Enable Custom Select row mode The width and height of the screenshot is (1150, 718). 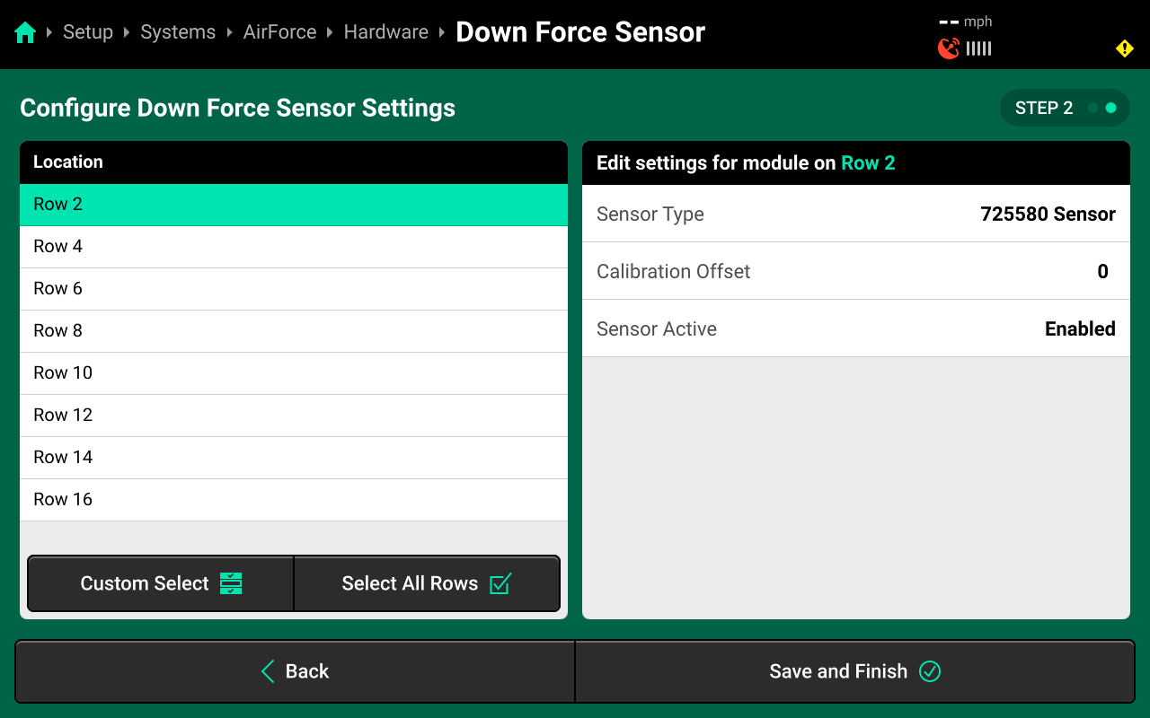[x=160, y=583]
